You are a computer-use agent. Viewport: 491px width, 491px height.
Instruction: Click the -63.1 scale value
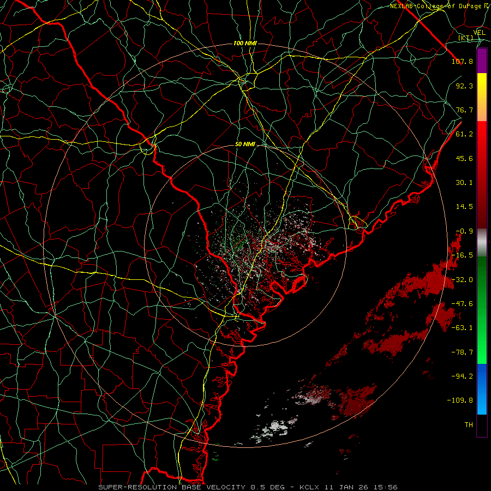[462, 328]
